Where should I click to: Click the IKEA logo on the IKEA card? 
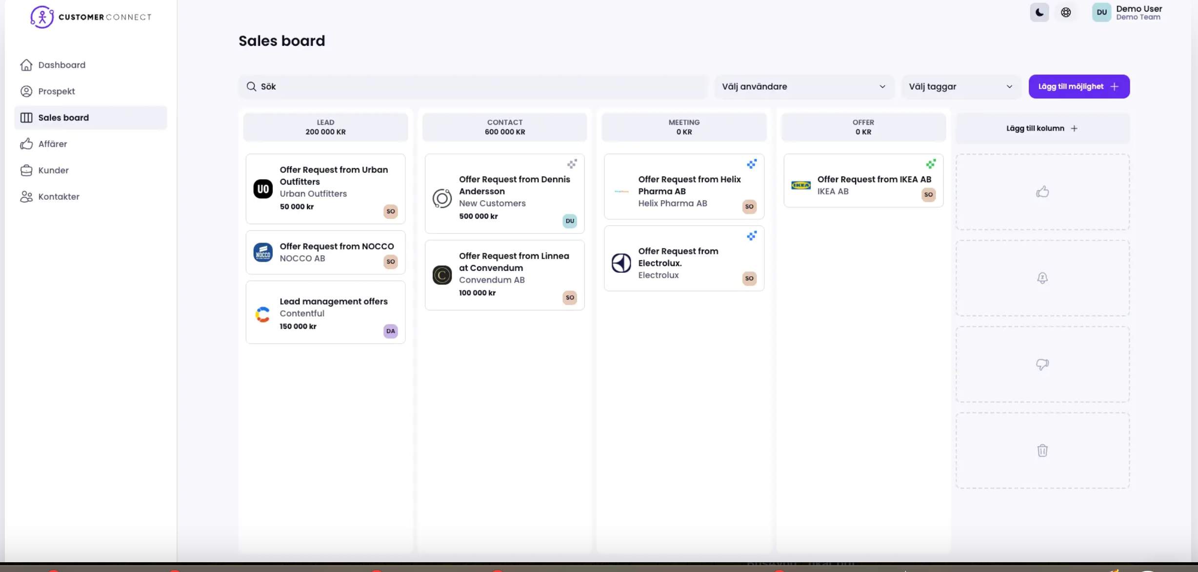pyautogui.click(x=800, y=185)
